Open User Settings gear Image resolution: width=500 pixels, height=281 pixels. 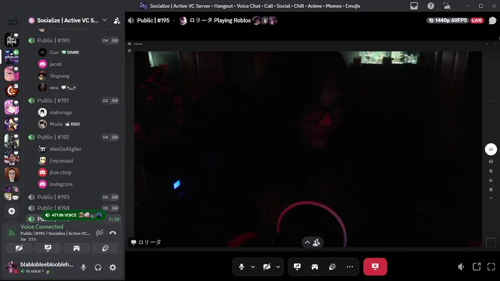113,267
